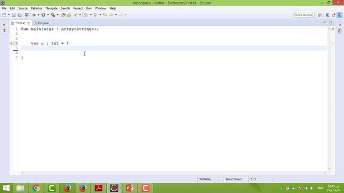Expand the Search toolbar dropdown arrow
This screenshot has width=344, height=193.
coord(80,15)
